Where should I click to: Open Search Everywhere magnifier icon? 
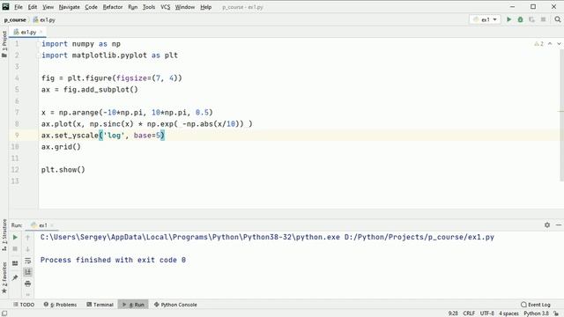[x=557, y=19]
